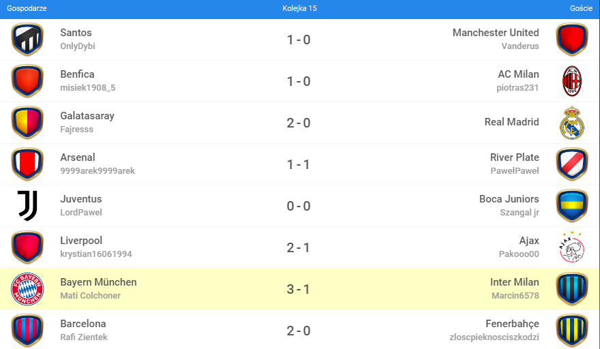
Task: Click the Santos club crest
Action: click(x=27, y=40)
